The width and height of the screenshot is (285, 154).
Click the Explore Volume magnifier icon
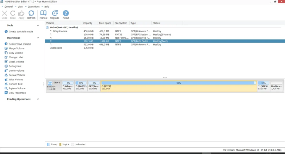coord(6,88)
